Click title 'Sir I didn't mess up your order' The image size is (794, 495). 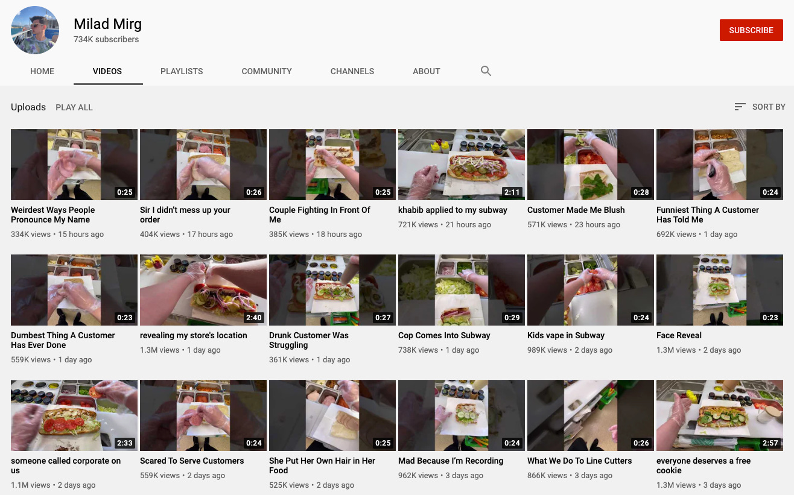coord(185,215)
